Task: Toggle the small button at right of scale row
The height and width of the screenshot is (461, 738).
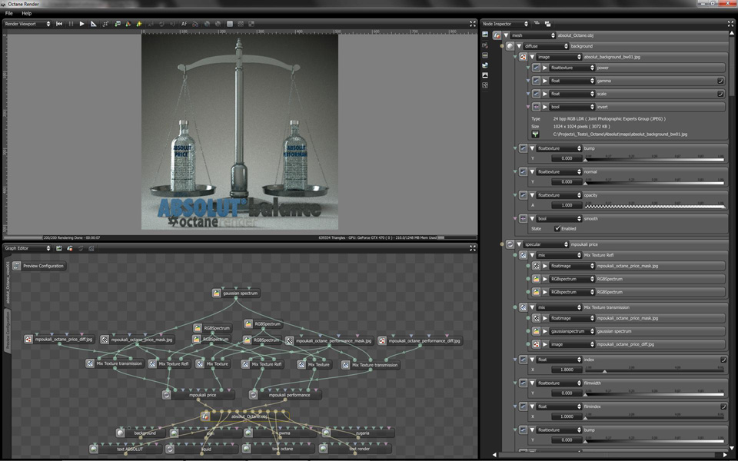Action: point(720,94)
